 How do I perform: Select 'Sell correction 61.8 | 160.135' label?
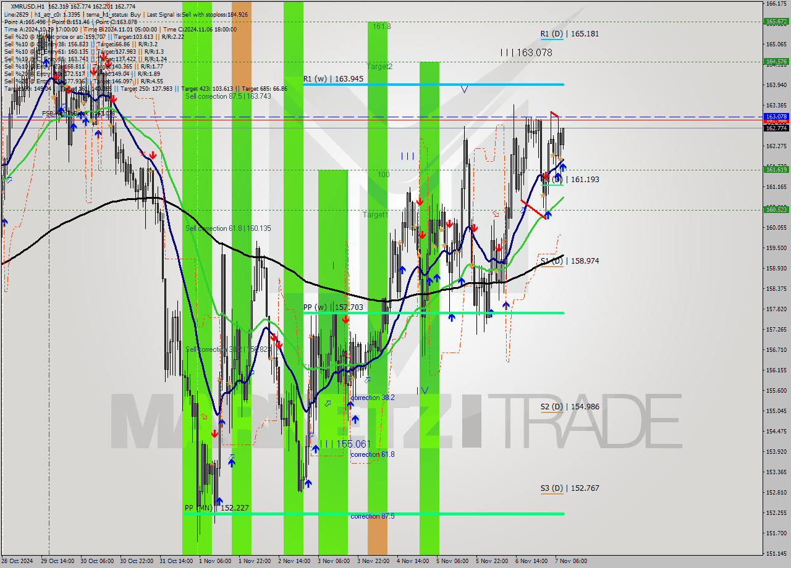pos(228,228)
